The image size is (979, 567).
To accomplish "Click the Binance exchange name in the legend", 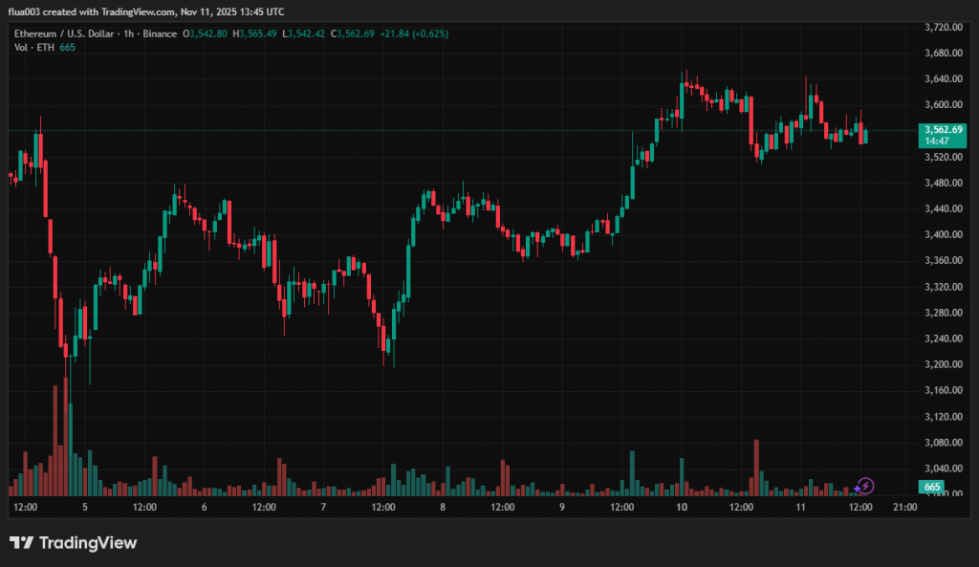I will [x=160, y=33].
